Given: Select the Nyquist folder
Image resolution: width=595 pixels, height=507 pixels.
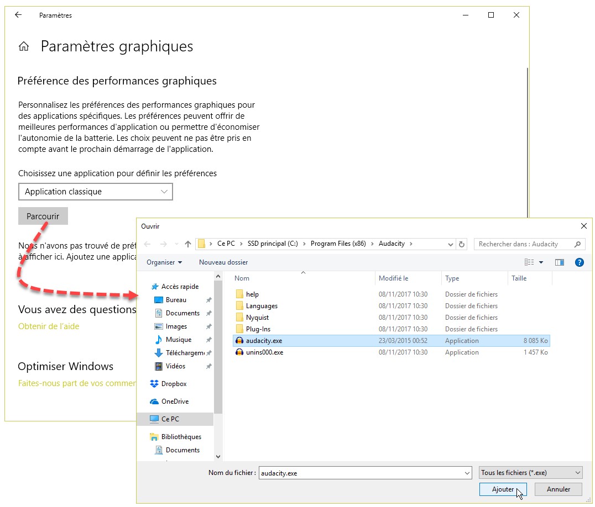Looking at the screenshot, I should click(391, 318).
